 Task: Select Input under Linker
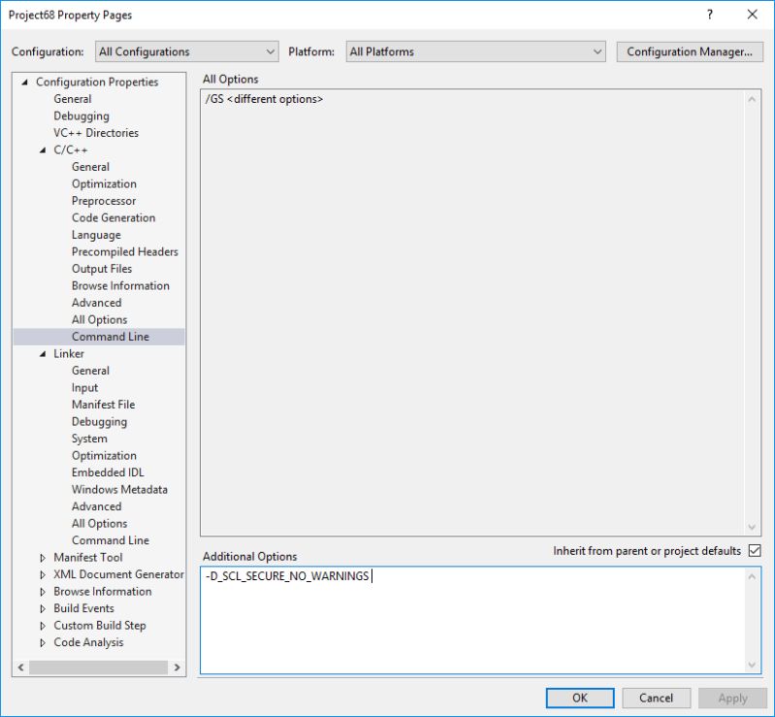84,388
